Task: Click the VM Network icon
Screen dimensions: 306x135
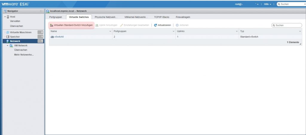Action: 11,45
